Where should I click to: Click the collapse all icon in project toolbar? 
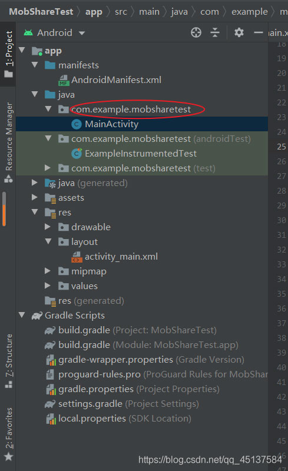[215, 32]
